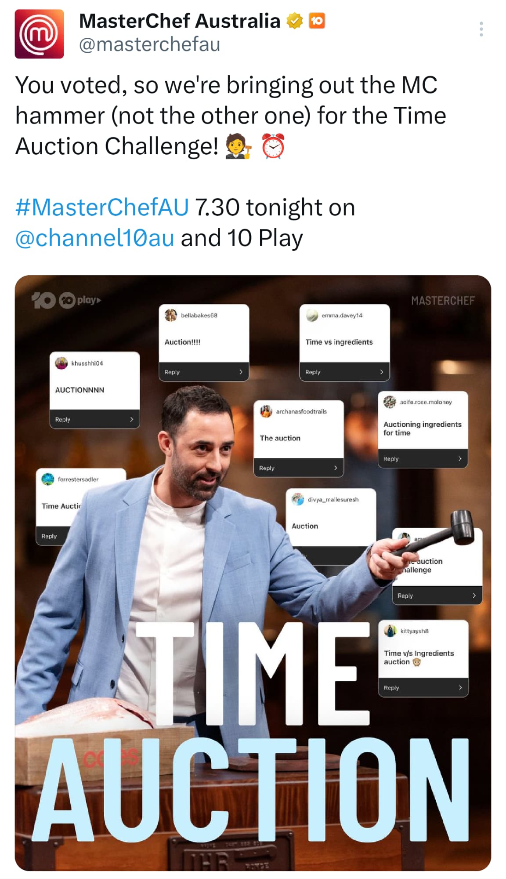506x879 pixels.
Task: Tap Reply chevron on emma.davey14 card
Action: coord(381,372)
